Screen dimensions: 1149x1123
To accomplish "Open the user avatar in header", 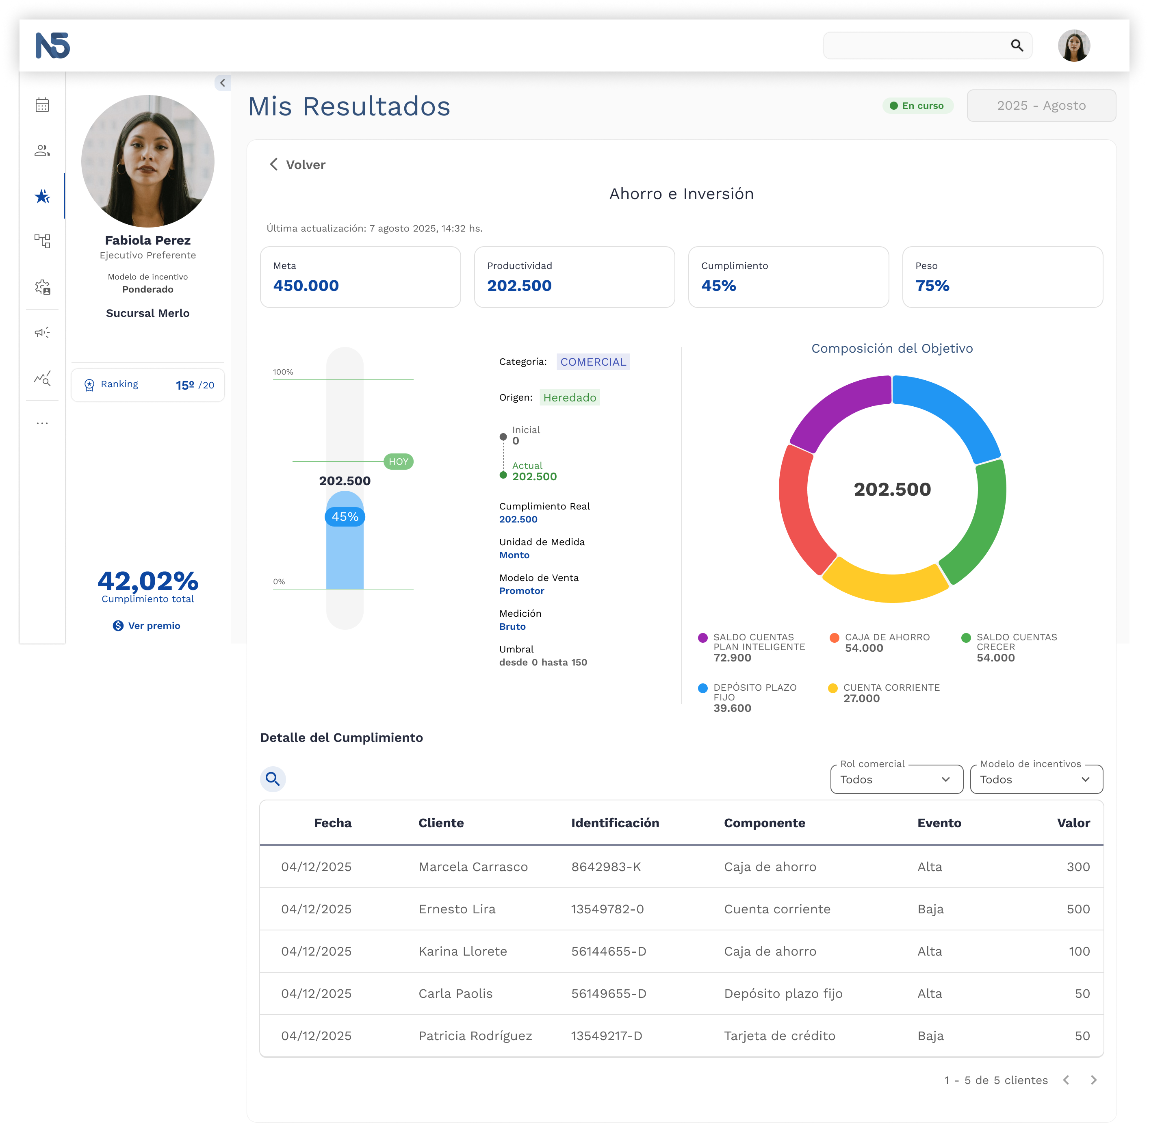I will coord(1073,46).
